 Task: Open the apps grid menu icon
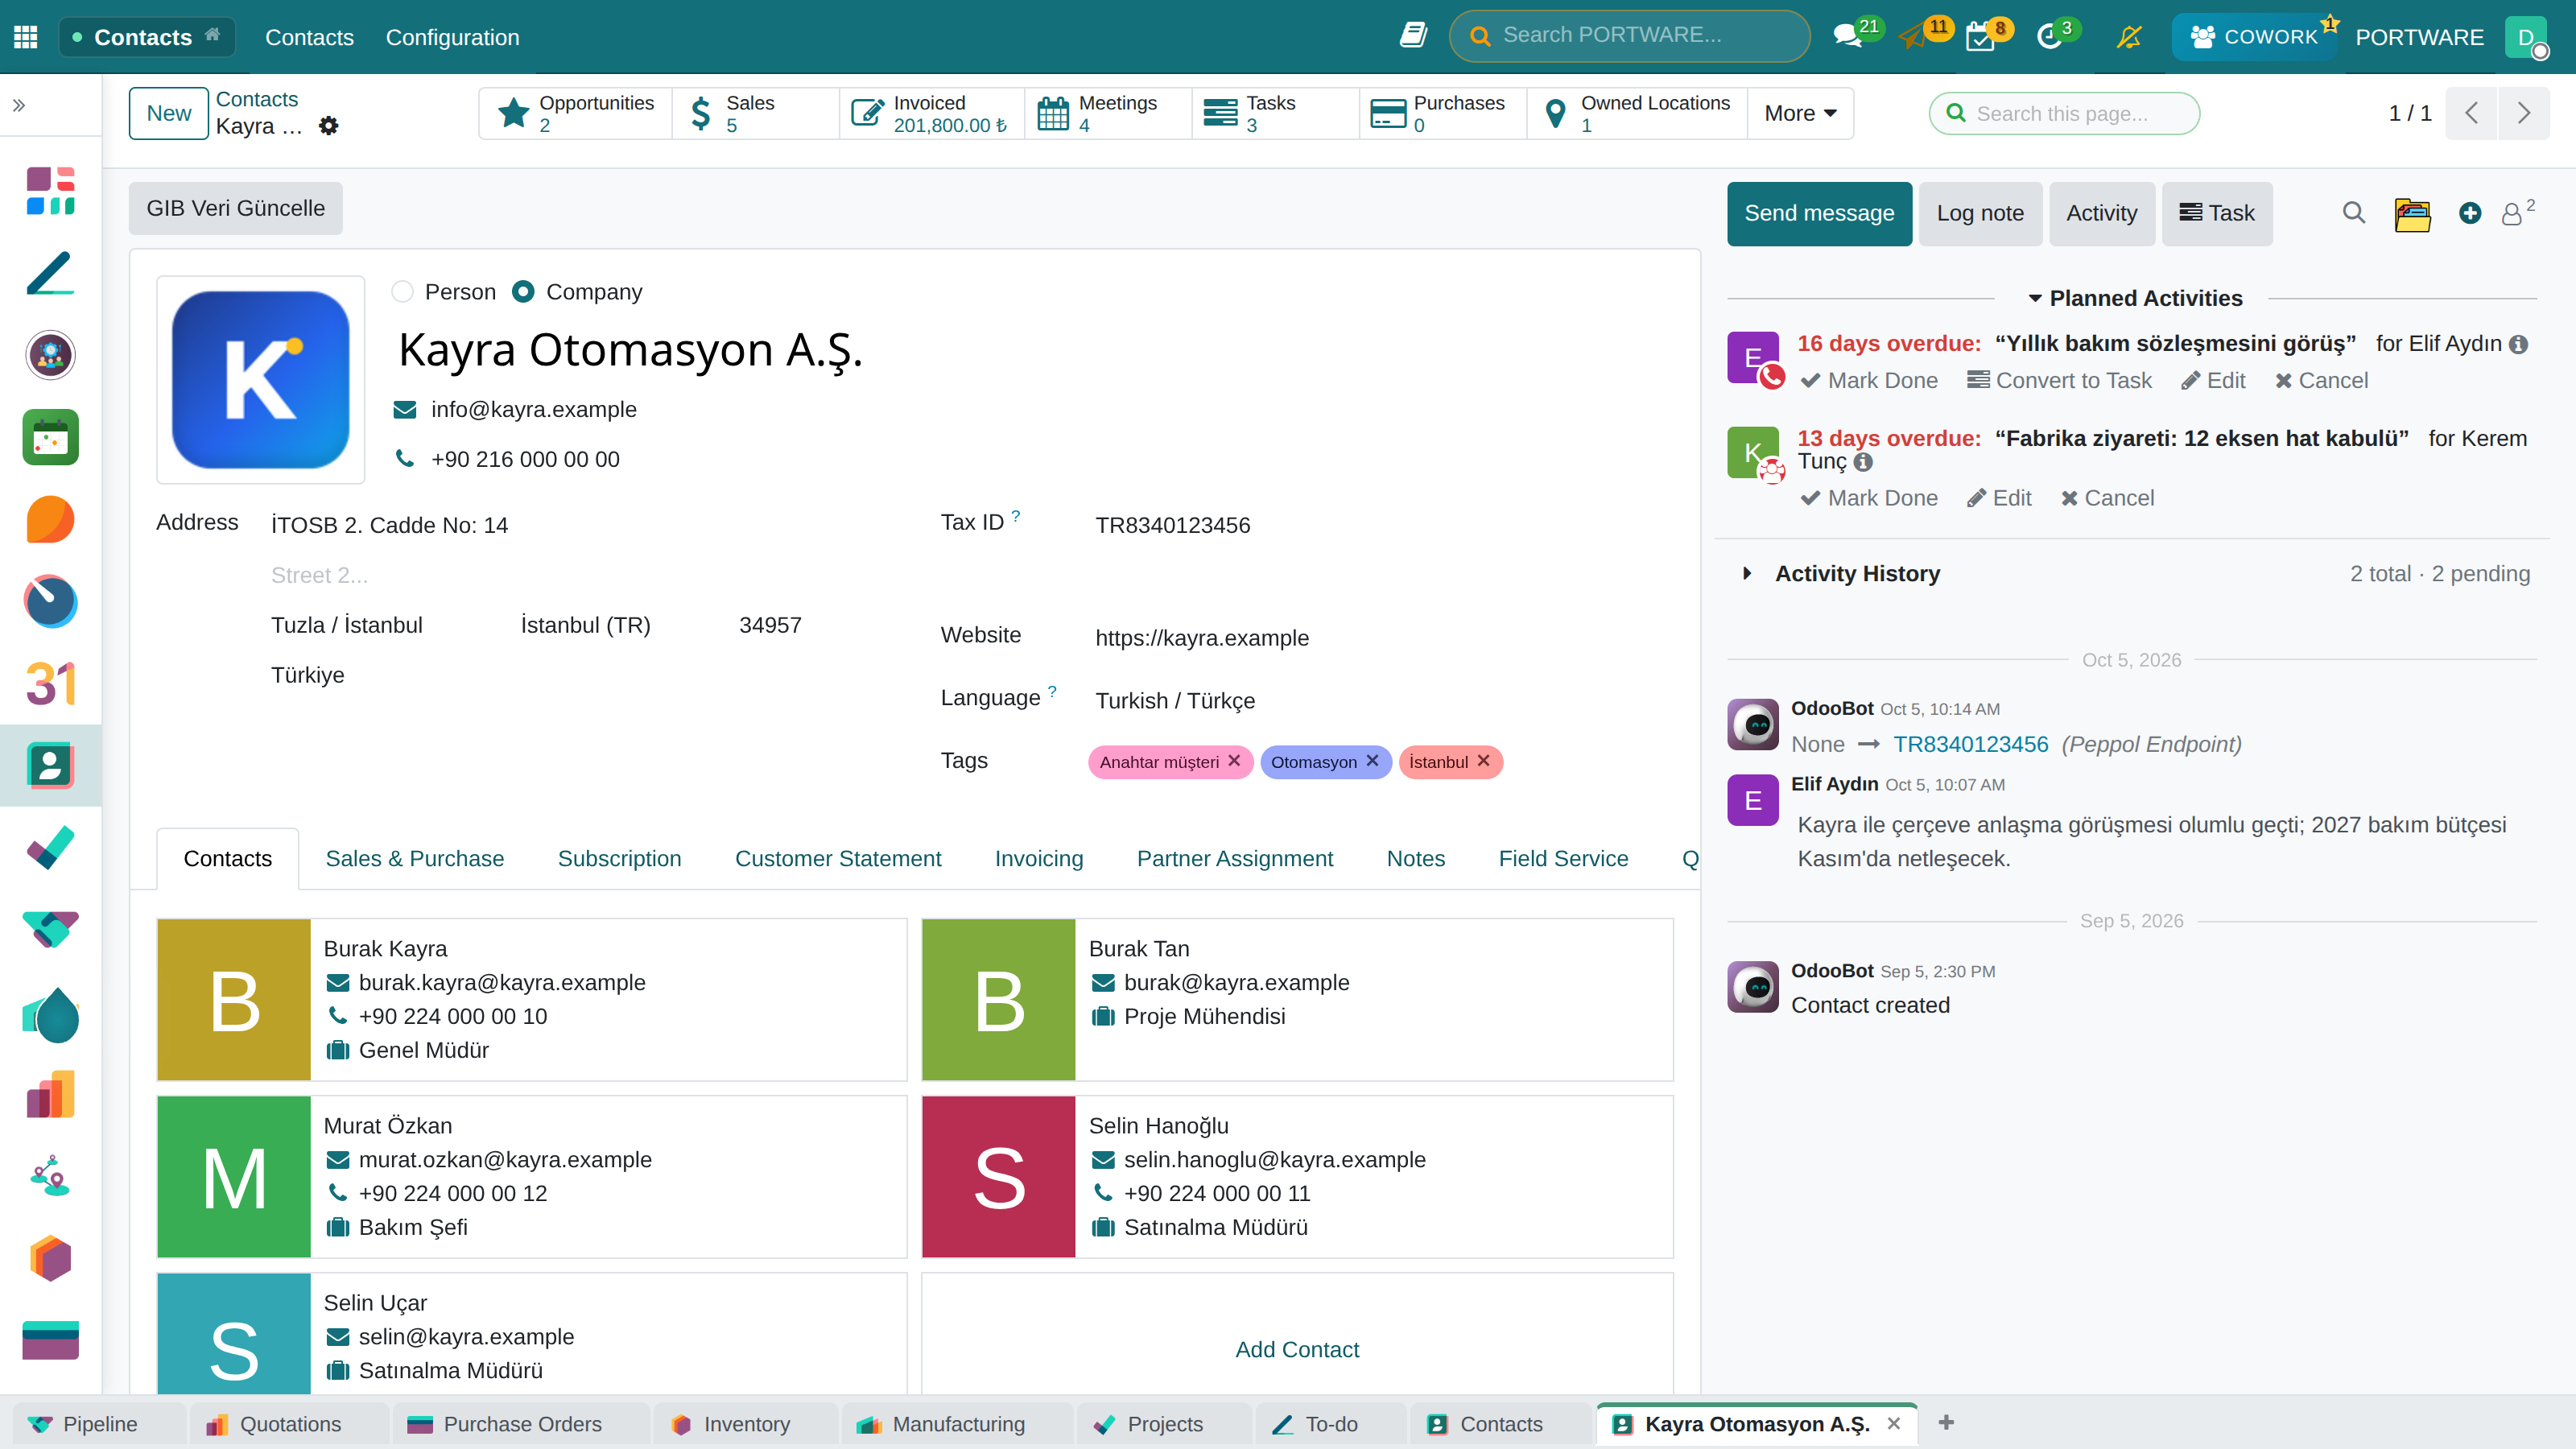coord(26,37)
